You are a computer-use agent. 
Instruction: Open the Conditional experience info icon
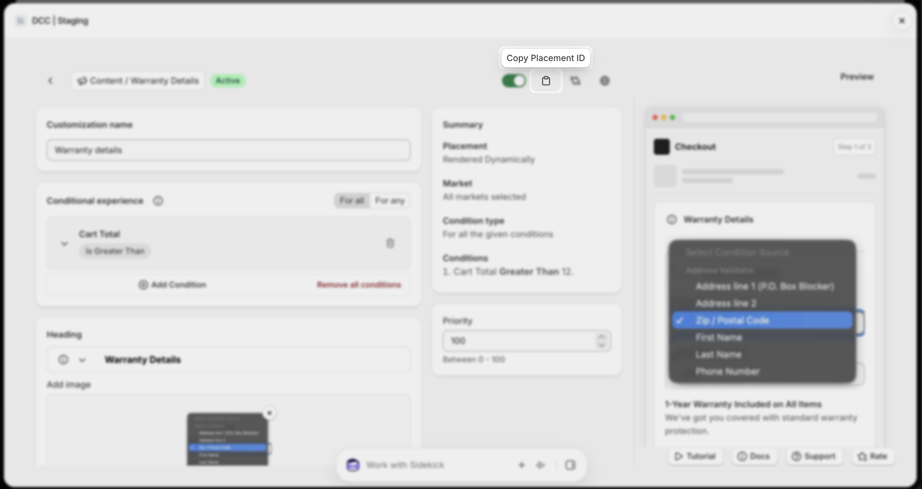158,201
